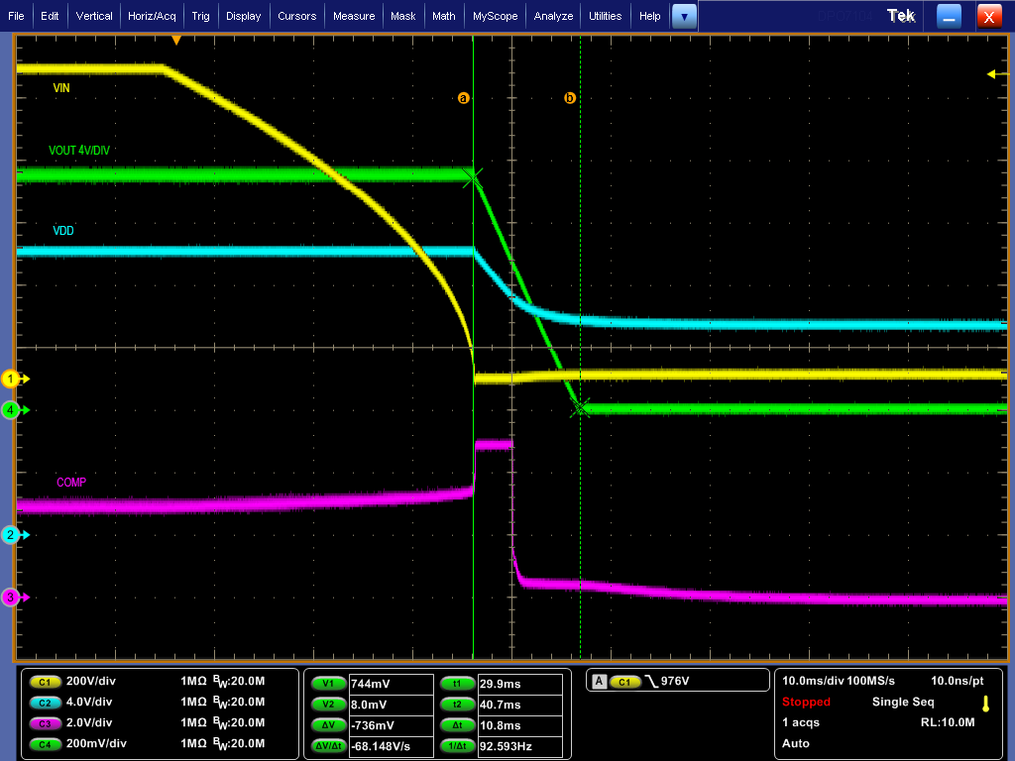Click the V1 measurement readout badge
The height and width of the screenshot is (761, 1015).
tap(328, 683)
